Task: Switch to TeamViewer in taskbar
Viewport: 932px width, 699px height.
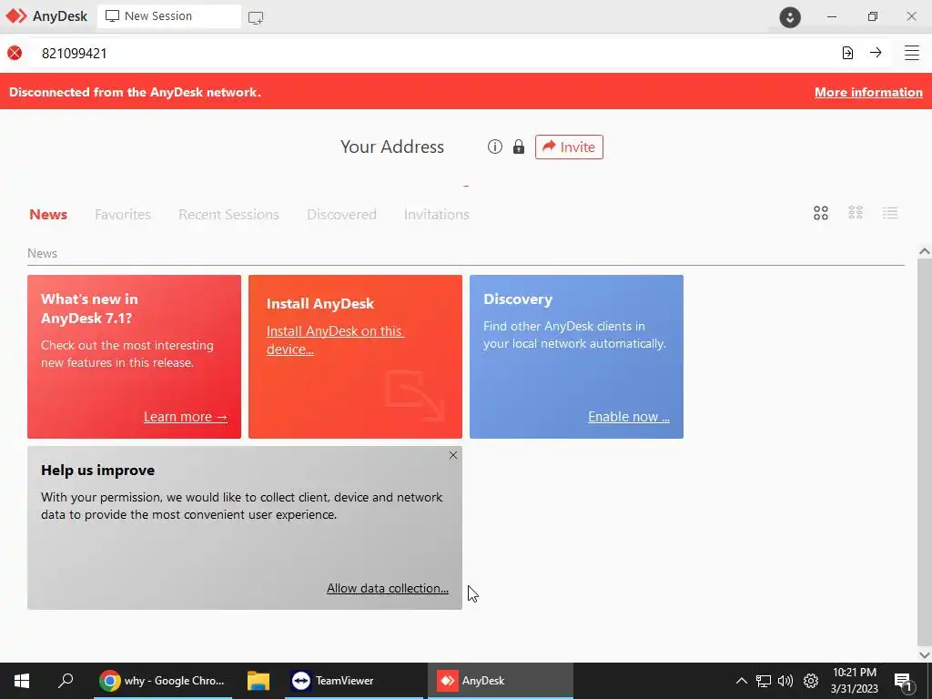Action: 354,681
